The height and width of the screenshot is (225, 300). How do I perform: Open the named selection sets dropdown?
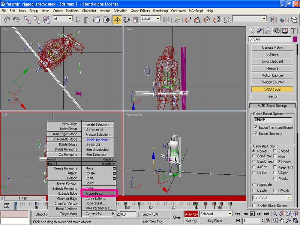pyautogui.click(x=264, y=19)
